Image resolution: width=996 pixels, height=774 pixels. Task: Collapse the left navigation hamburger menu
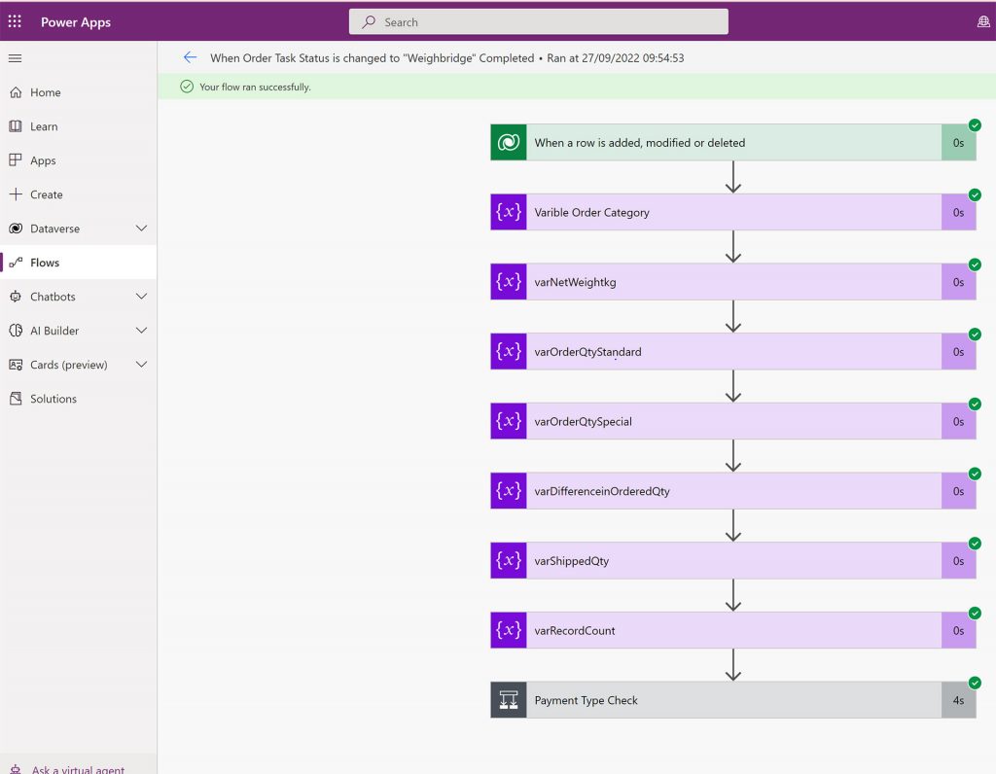[15, 58]
